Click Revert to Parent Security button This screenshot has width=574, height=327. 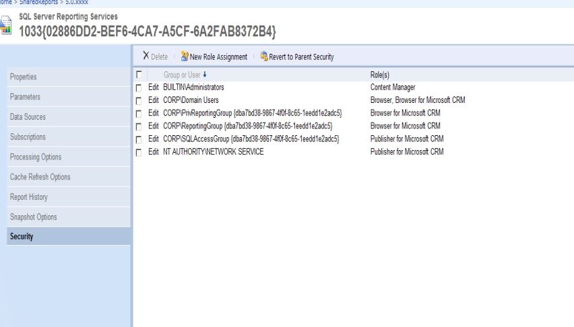coord(301,57)
